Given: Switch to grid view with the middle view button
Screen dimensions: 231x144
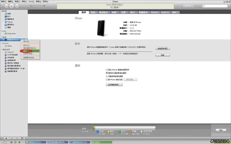Looking at the screenshot, I should pos(188,6).
